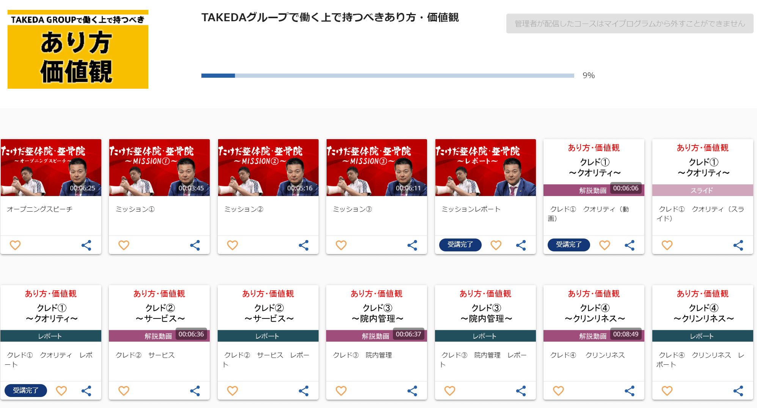The height and width of the screenshot is (408, 757).
Task: Like the クレド① クオリティ レポート card
Action: click(x=61, y=391)
